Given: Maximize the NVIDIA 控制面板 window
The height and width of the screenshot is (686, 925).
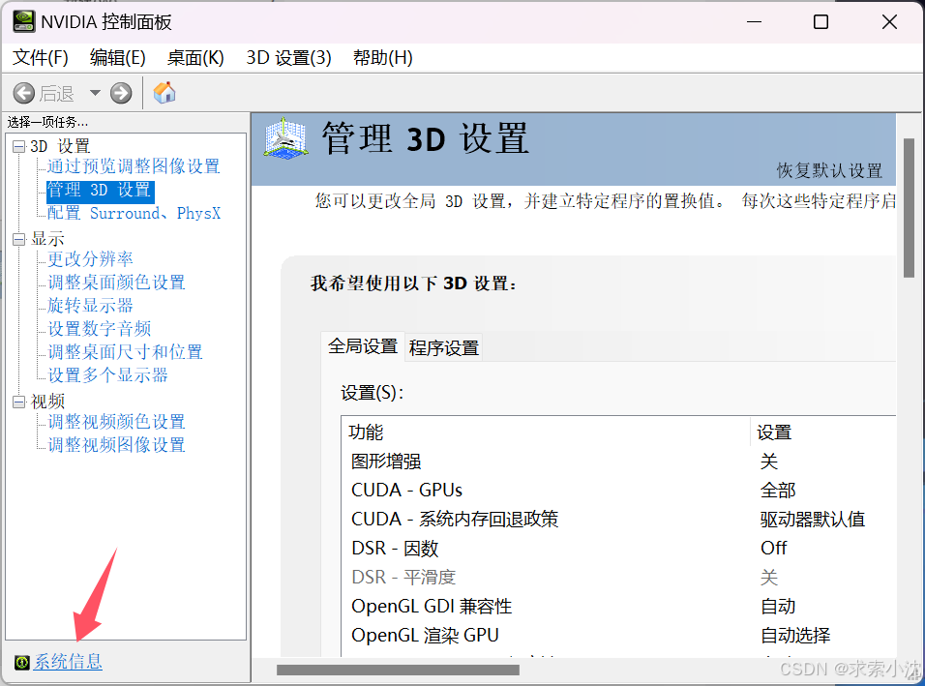Looking at the screenshot, I should 821,22.
